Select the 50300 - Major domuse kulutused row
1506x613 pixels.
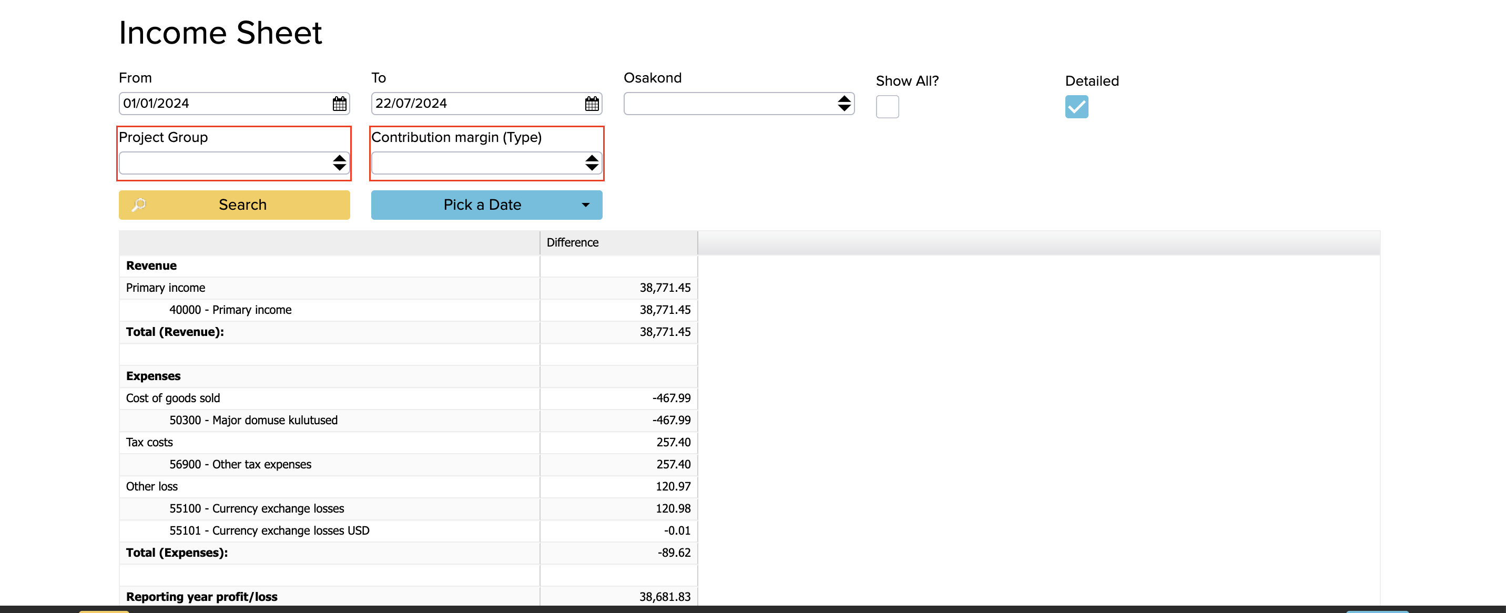pos(408,421)
